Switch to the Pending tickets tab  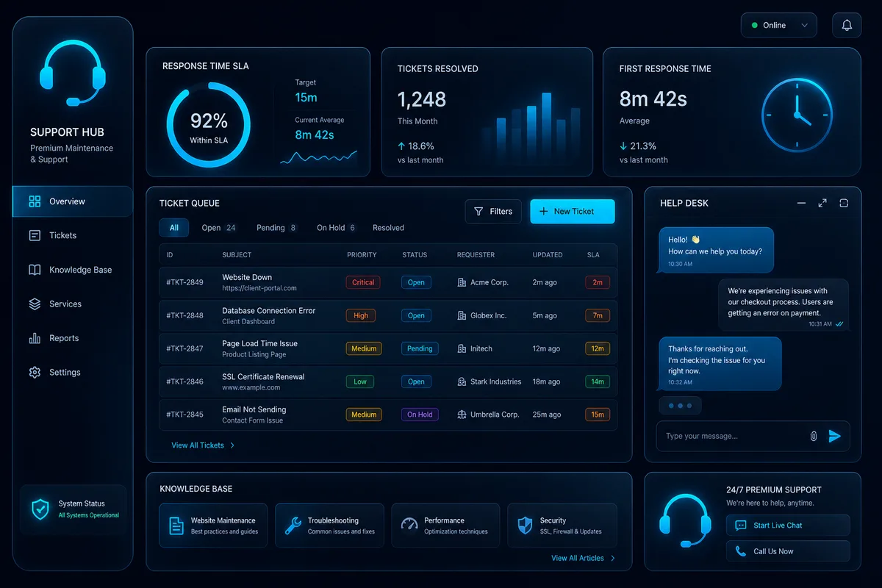[276, 228]
